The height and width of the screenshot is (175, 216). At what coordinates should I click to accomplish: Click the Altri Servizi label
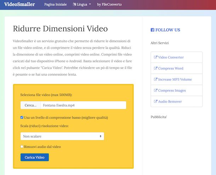coord(160,43)
